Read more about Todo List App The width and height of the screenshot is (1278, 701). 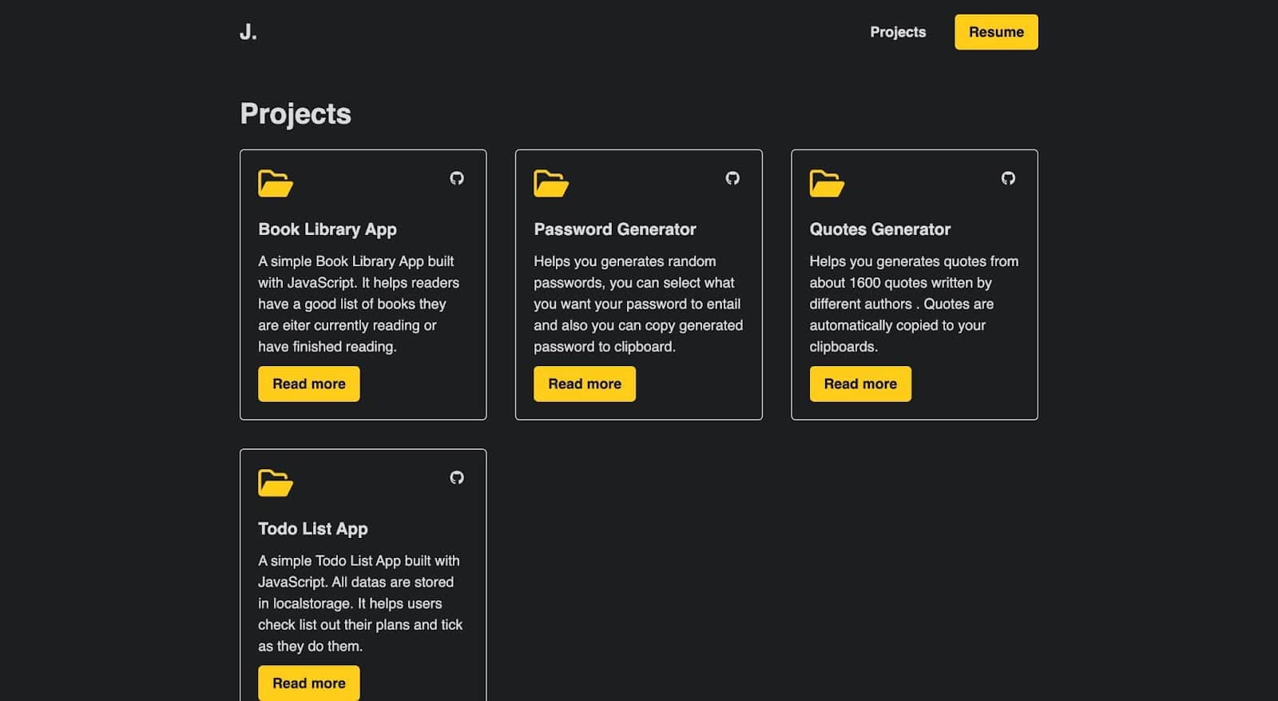point(309,683)
